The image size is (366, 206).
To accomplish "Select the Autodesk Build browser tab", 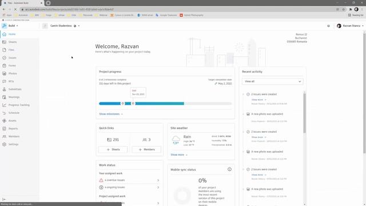I will click(x=22, y=3).
